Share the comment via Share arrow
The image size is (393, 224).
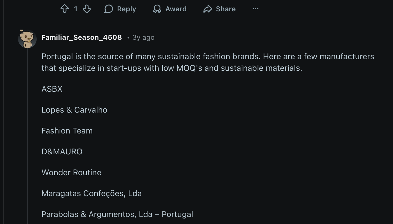tap(219, 9)
